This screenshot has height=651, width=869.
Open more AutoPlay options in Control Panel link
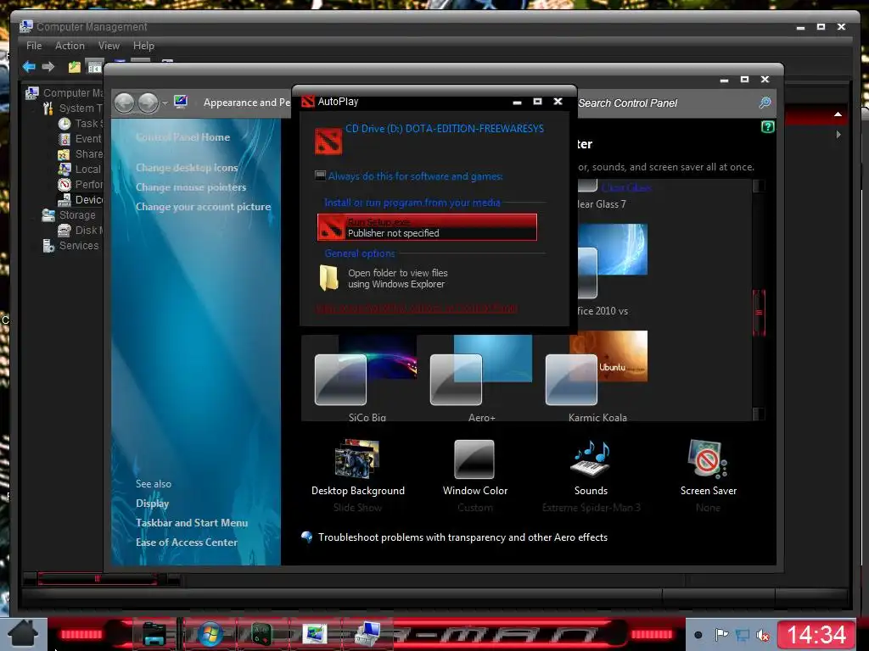tap(417, 309)
